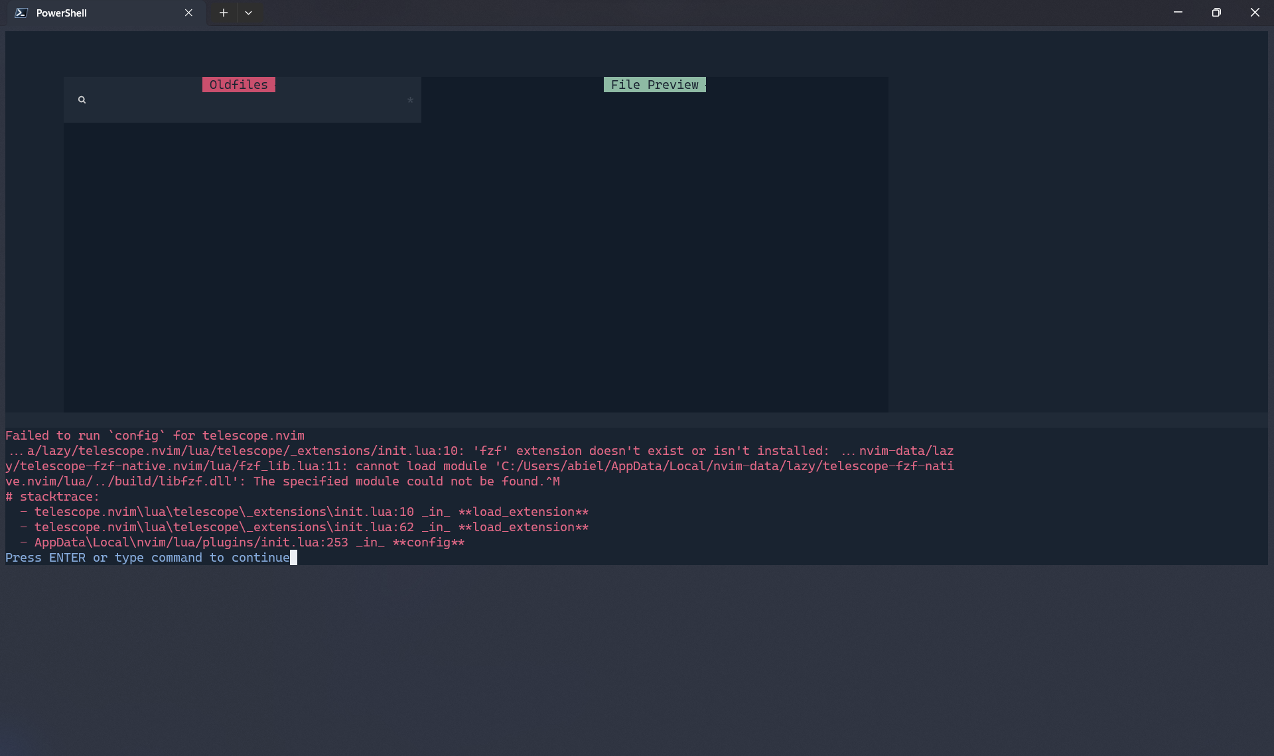Screen dimensions: 1274x756
Task: Click the blinking cursor block after continue
Action: [x=293, y=558]
